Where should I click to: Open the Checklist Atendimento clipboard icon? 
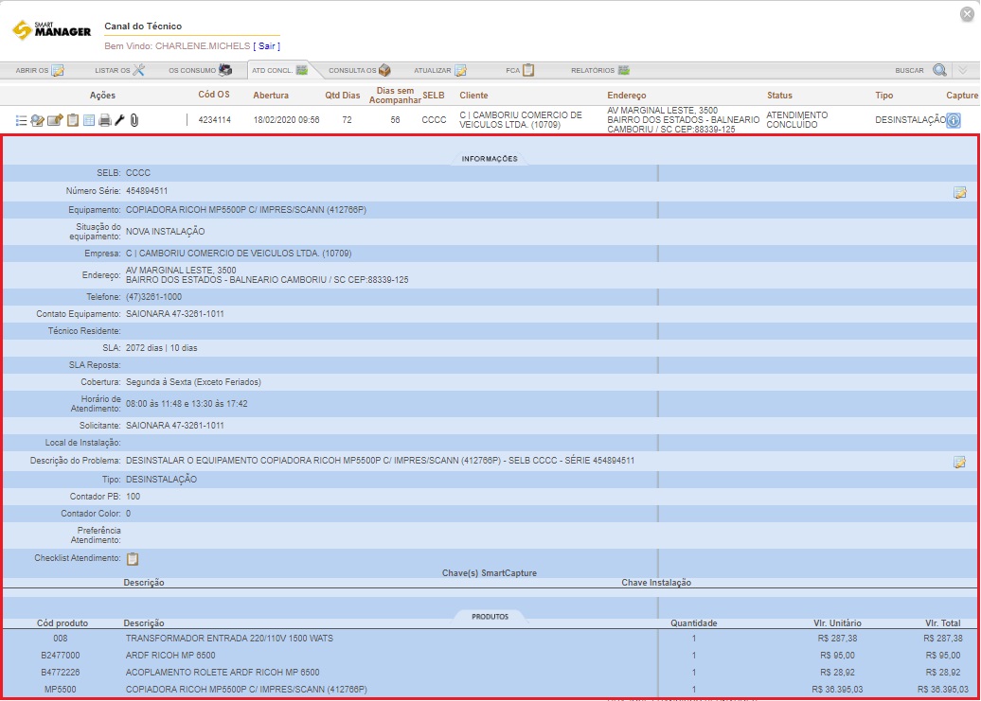pos(133,558)
